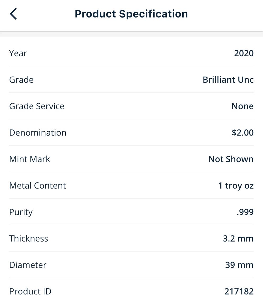
Task: Select the Not Shown mint mark value
Action: pyautogui.click(x=231, y=159)
